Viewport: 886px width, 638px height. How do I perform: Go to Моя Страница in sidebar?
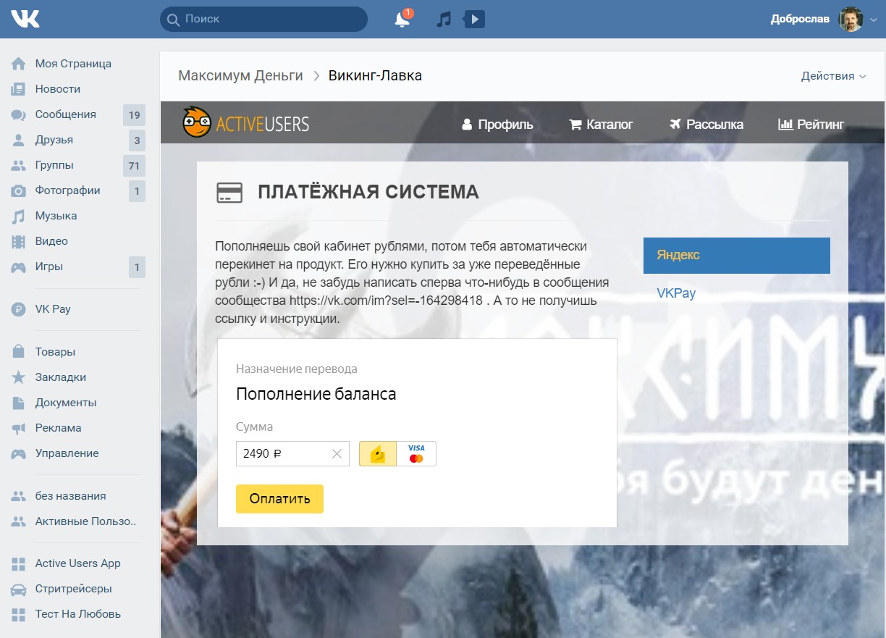click(x=73, y=64)
